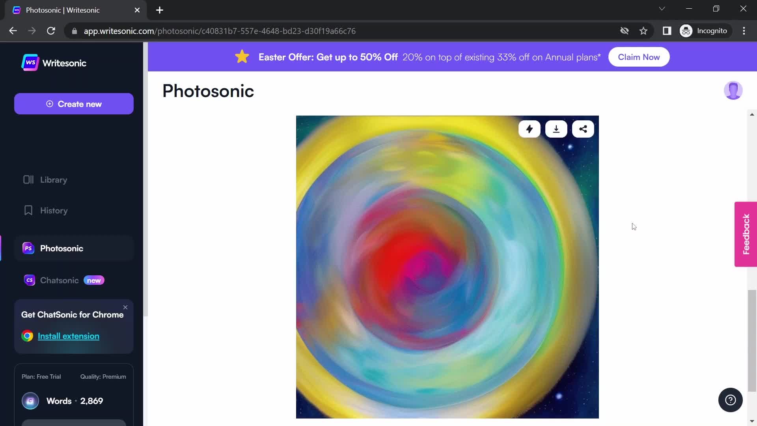This screenshot has height=426, width=757.
Task: Click the user profile avatar icon
Action: tap(734, 90)
